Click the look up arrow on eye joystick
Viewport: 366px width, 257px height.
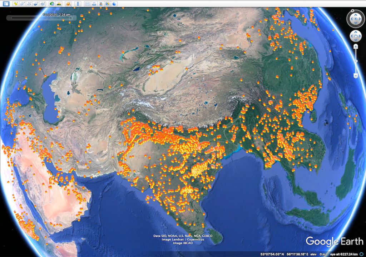tap(356, 15)
